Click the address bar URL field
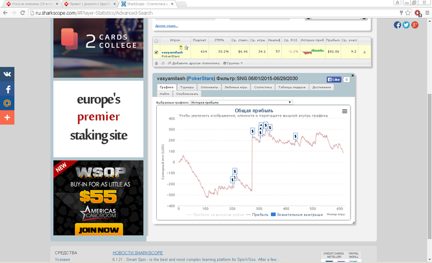Viewport: 432px width, 263px height. (212, 13)
